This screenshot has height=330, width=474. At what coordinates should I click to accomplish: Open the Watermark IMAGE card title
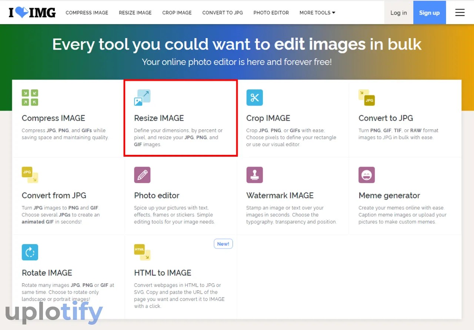click(280, 196)
